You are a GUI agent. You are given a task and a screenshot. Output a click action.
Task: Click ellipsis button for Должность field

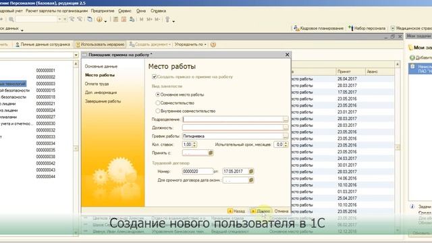click(x=286, y=128)
